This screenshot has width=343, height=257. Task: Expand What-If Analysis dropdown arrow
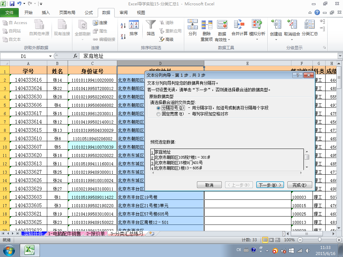point(257,39)
